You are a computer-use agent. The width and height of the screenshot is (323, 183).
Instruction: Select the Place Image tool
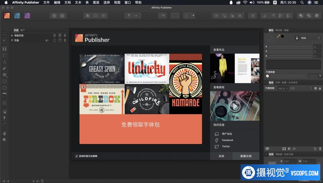click(4, 94)
